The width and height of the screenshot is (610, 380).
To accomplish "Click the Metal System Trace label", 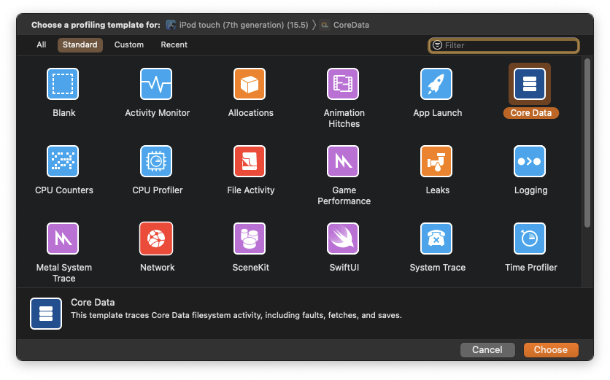I will coord(64,273).
